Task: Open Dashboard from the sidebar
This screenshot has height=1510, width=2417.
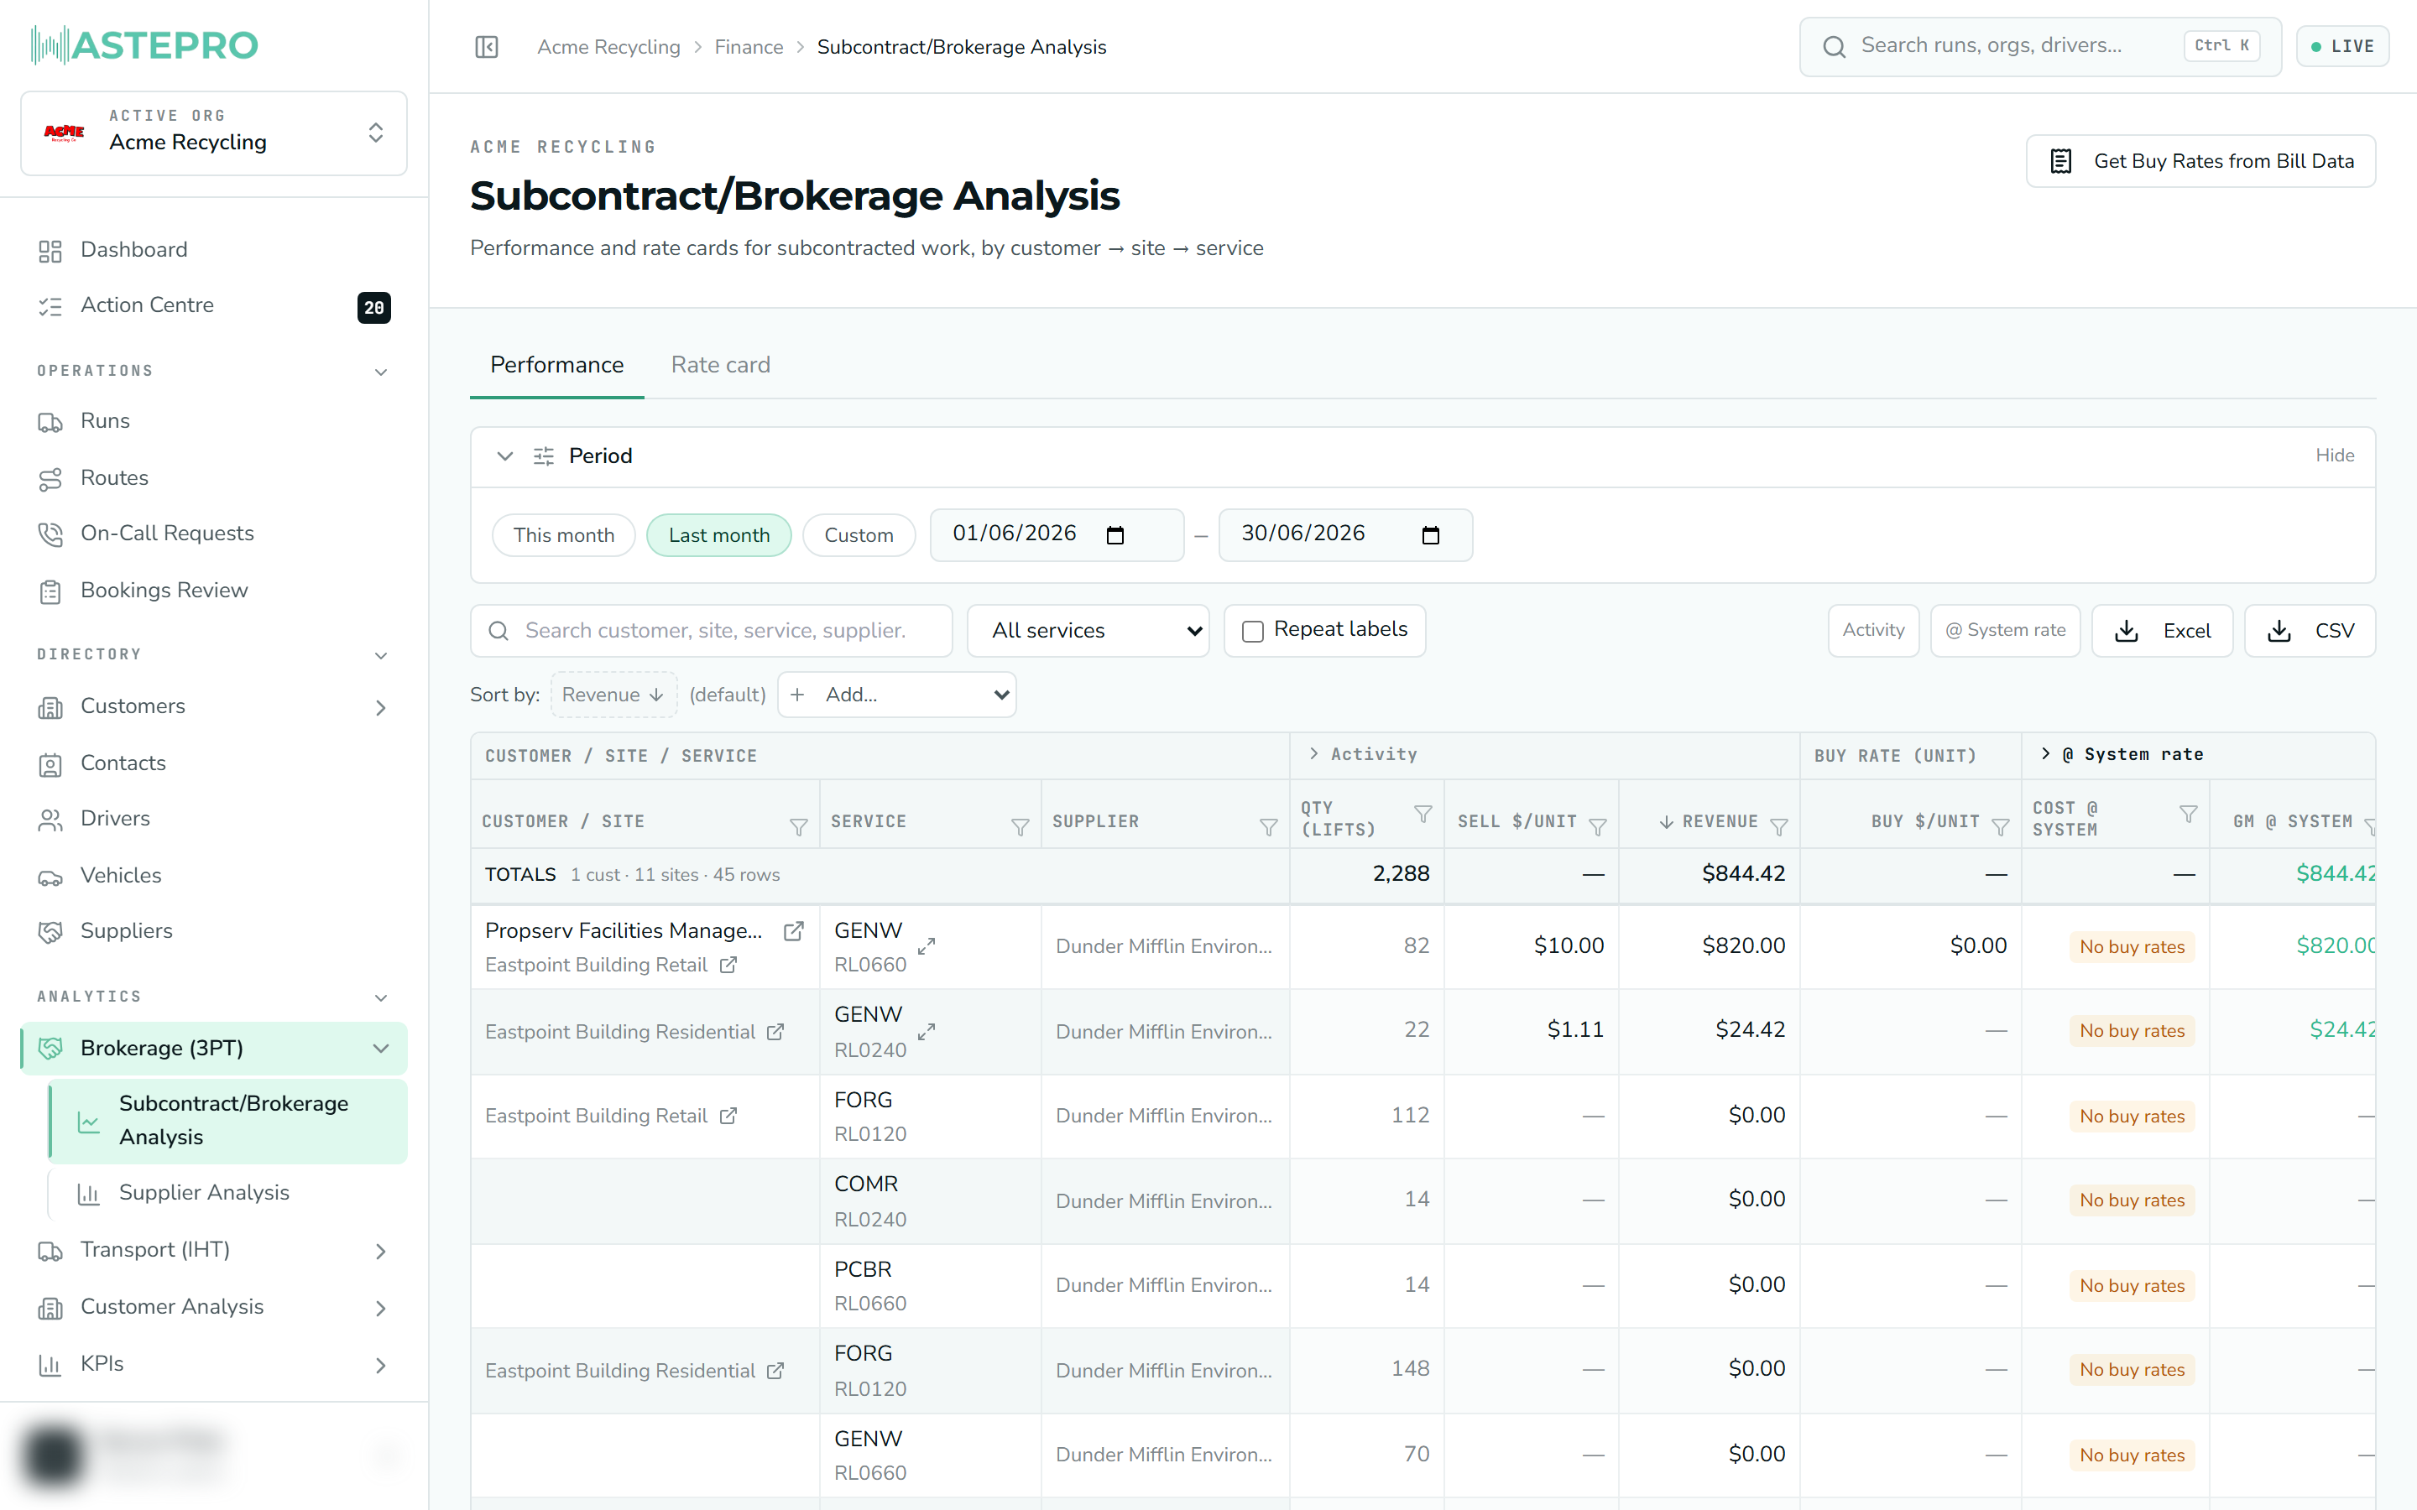Action: 214,250
